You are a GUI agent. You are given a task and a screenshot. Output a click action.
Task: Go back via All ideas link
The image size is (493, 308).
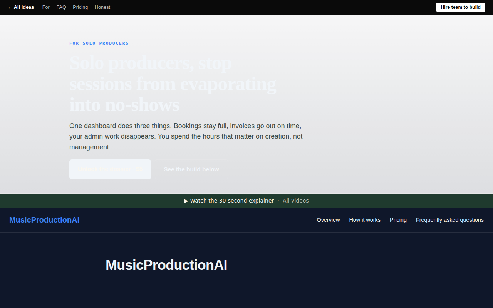[x=21, y=7]
